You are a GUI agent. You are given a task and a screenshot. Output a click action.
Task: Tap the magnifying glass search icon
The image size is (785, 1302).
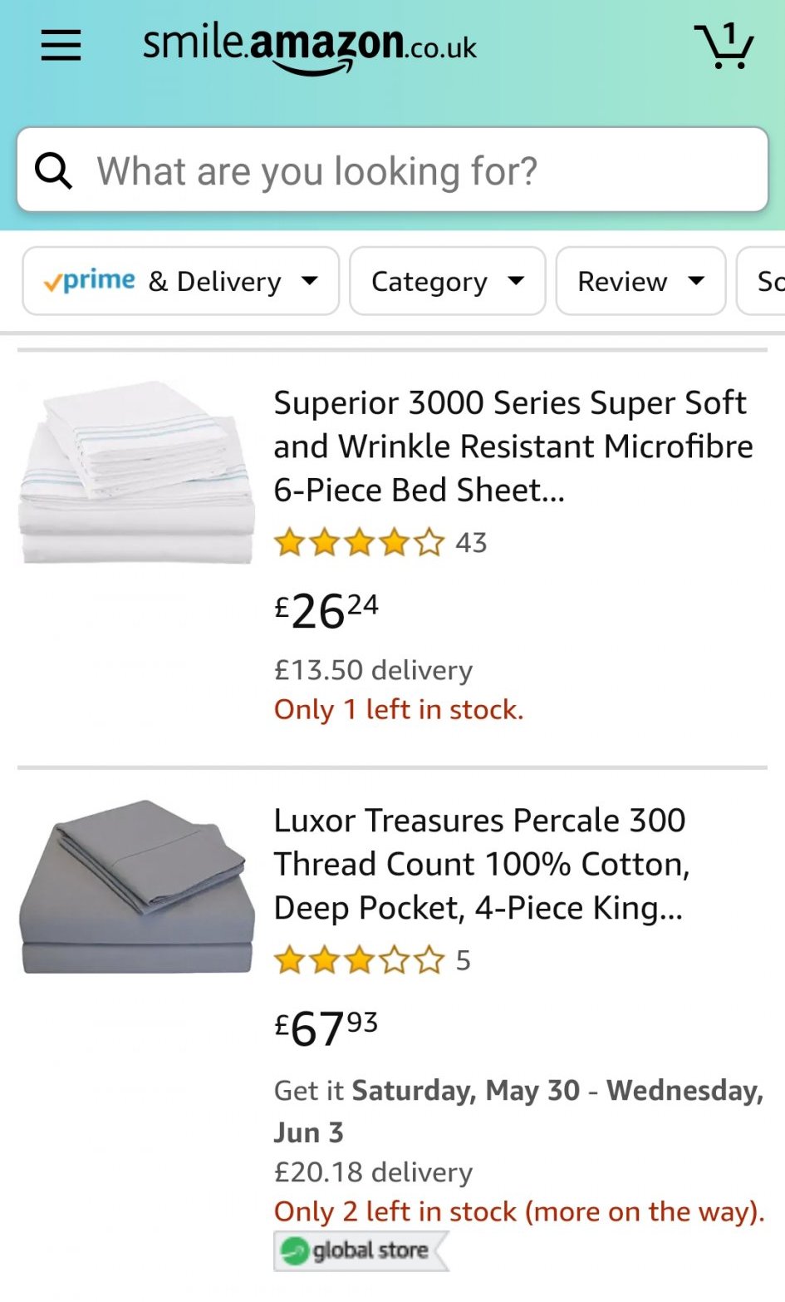[x=54, y=170]
